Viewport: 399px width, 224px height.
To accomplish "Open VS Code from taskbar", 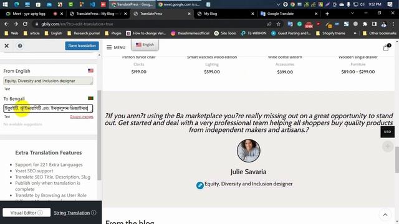I will pyautogui.click(x=92, y=4).
